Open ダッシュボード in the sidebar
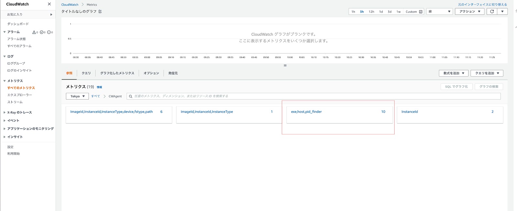Image resolution: width=517 pixels, height=211 pixels. (18, 24)
